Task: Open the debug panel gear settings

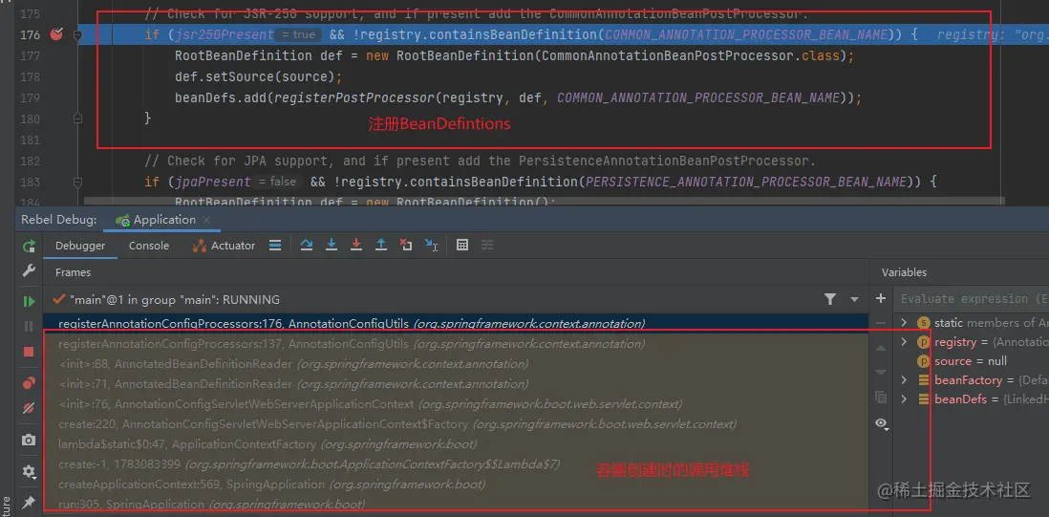Action: (x=29, y=471)
